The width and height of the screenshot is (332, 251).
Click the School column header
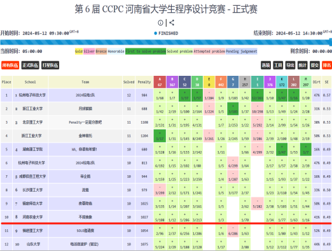pos(31,82)
